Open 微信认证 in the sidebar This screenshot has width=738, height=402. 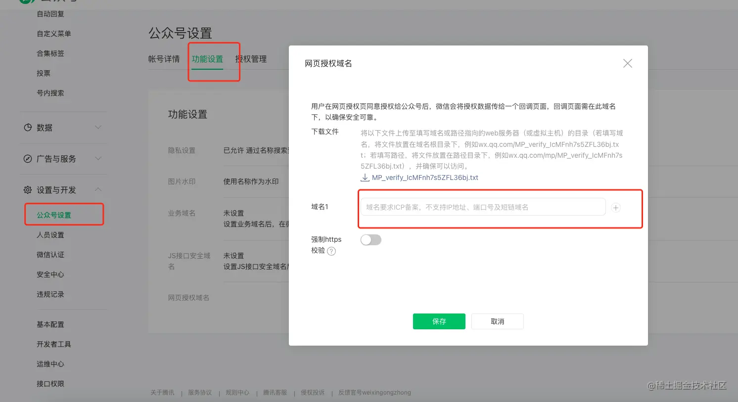pos(50,255)
